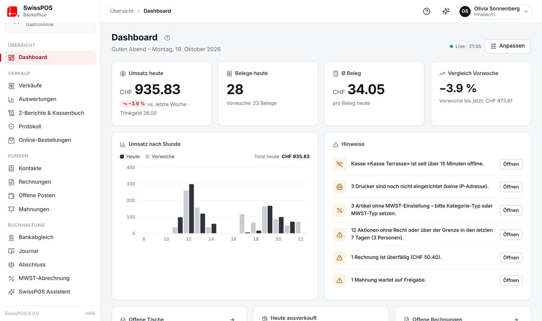542x321 pixels.
Task: Click the Anpassen button
Action: (x=508, y=46)
